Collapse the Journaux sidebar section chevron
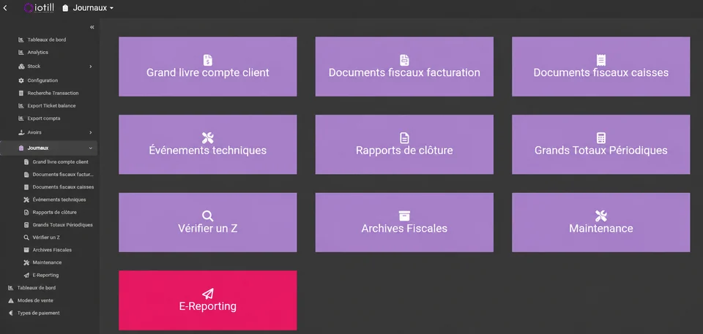 click(91, 148)
